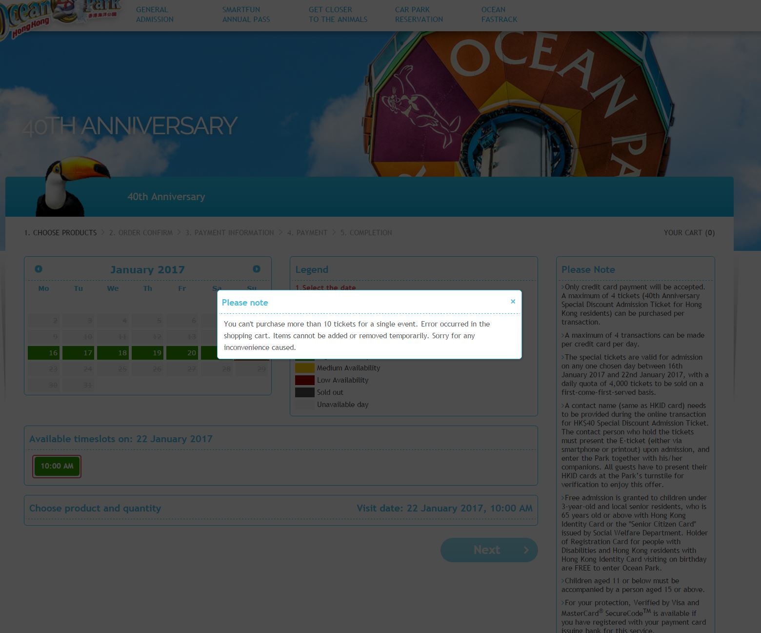761x633 pixels.
Task: Click 'Sold out' legend label
Action: point(330,392)
